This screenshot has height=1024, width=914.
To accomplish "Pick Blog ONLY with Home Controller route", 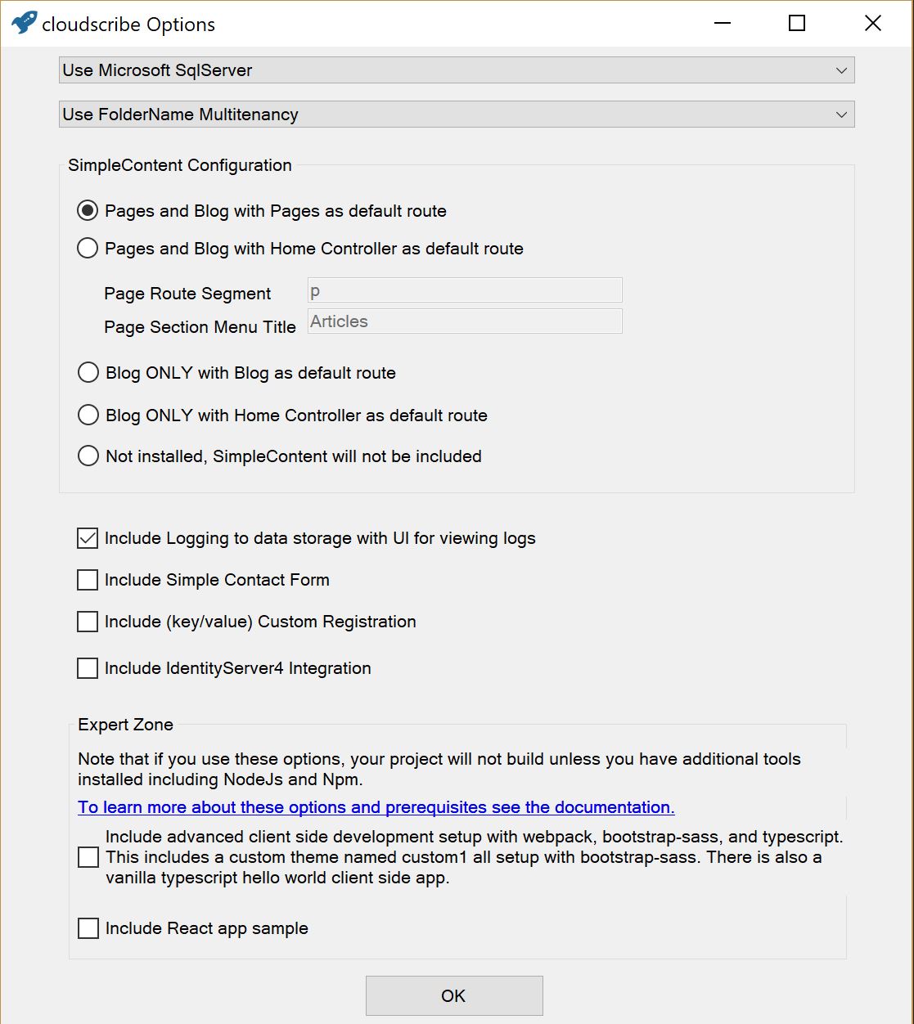I will (x=88, y=415).
